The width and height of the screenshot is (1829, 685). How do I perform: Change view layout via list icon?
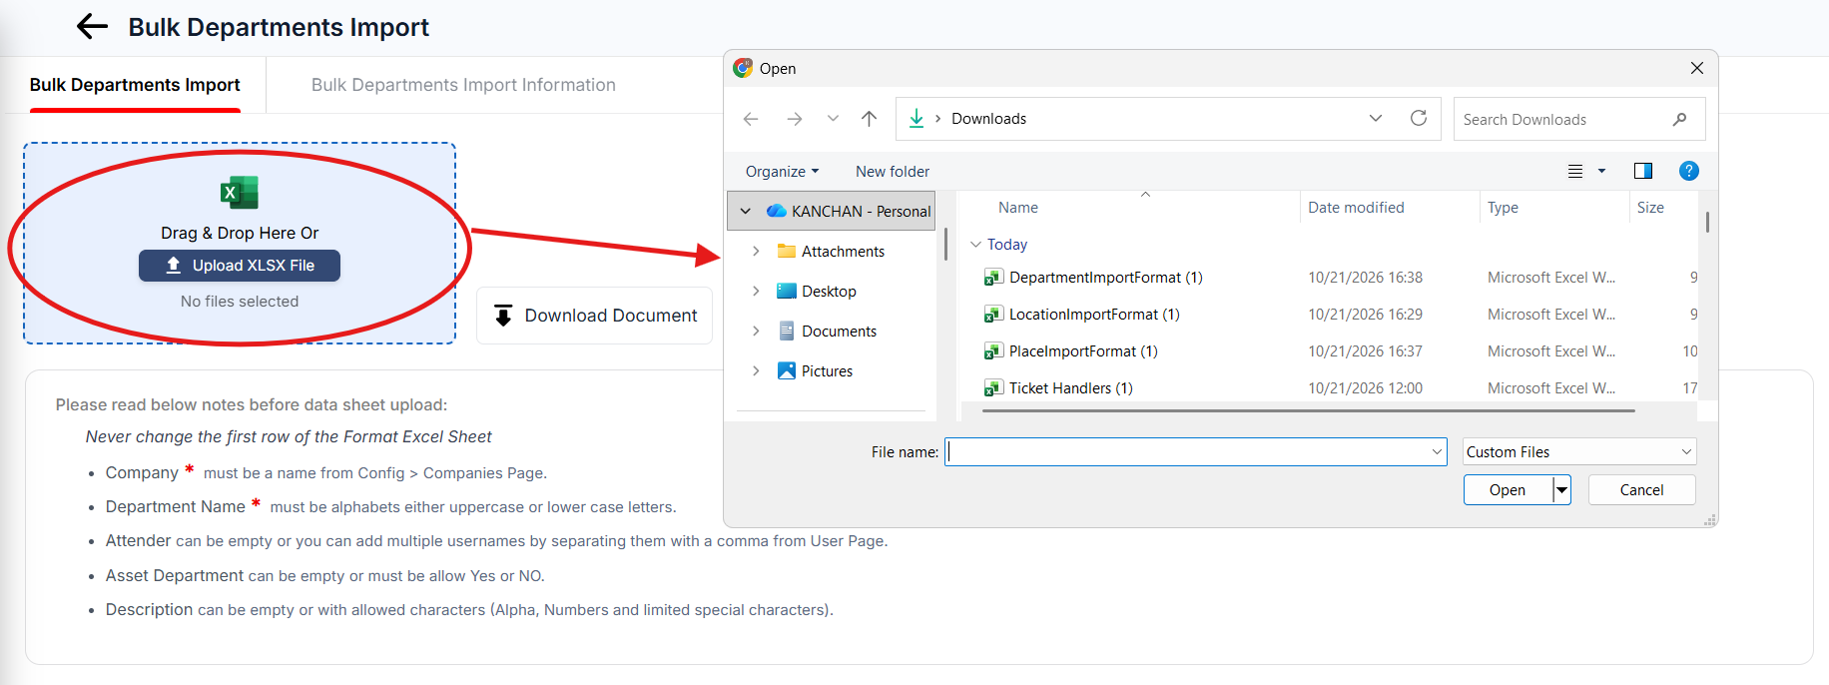[1575, 171]
